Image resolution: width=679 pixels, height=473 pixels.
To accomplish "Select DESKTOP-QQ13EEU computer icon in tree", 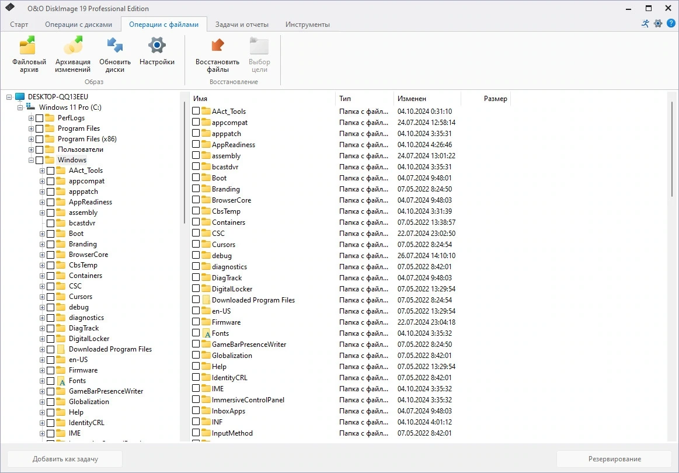I will [x=20, y=96].
